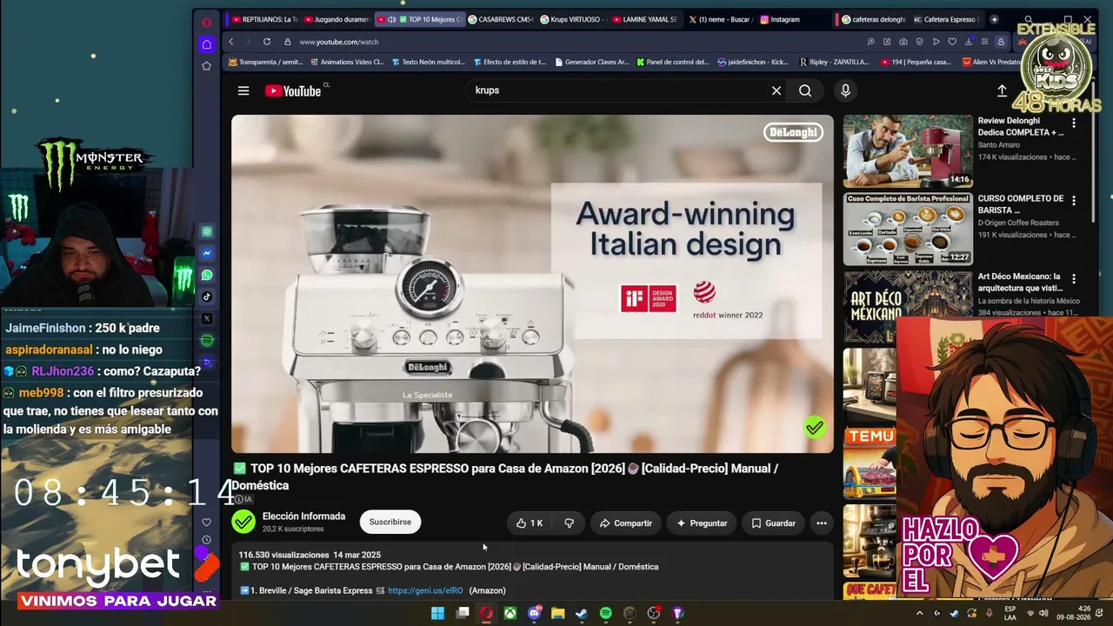
Task: Switch to REPTILIANOS browser tab
Action: pyautogui.click(x=263, y=19)
